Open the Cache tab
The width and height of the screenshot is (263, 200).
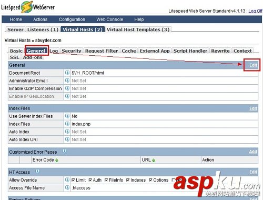(129, 51)
